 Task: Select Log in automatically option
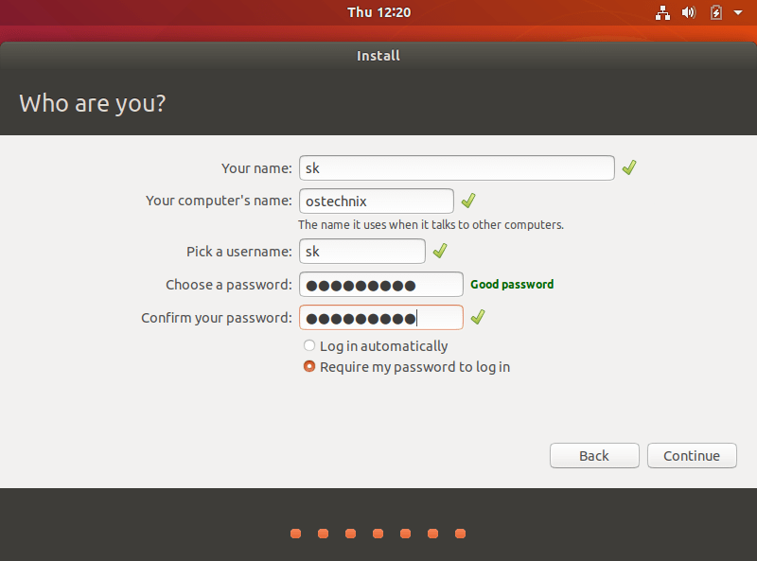click(x=376, y=345)
